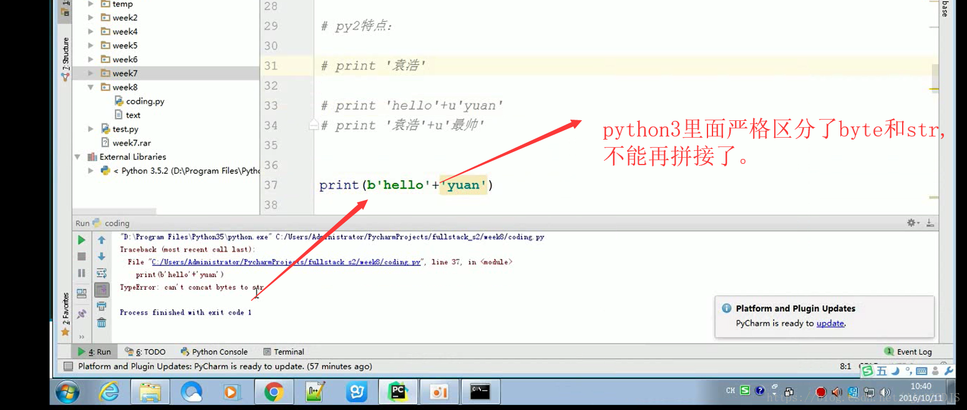Click line number 31 in gutter
This screenshot has height=410, width=967.
pyautogui.click(x=271, y=66)
